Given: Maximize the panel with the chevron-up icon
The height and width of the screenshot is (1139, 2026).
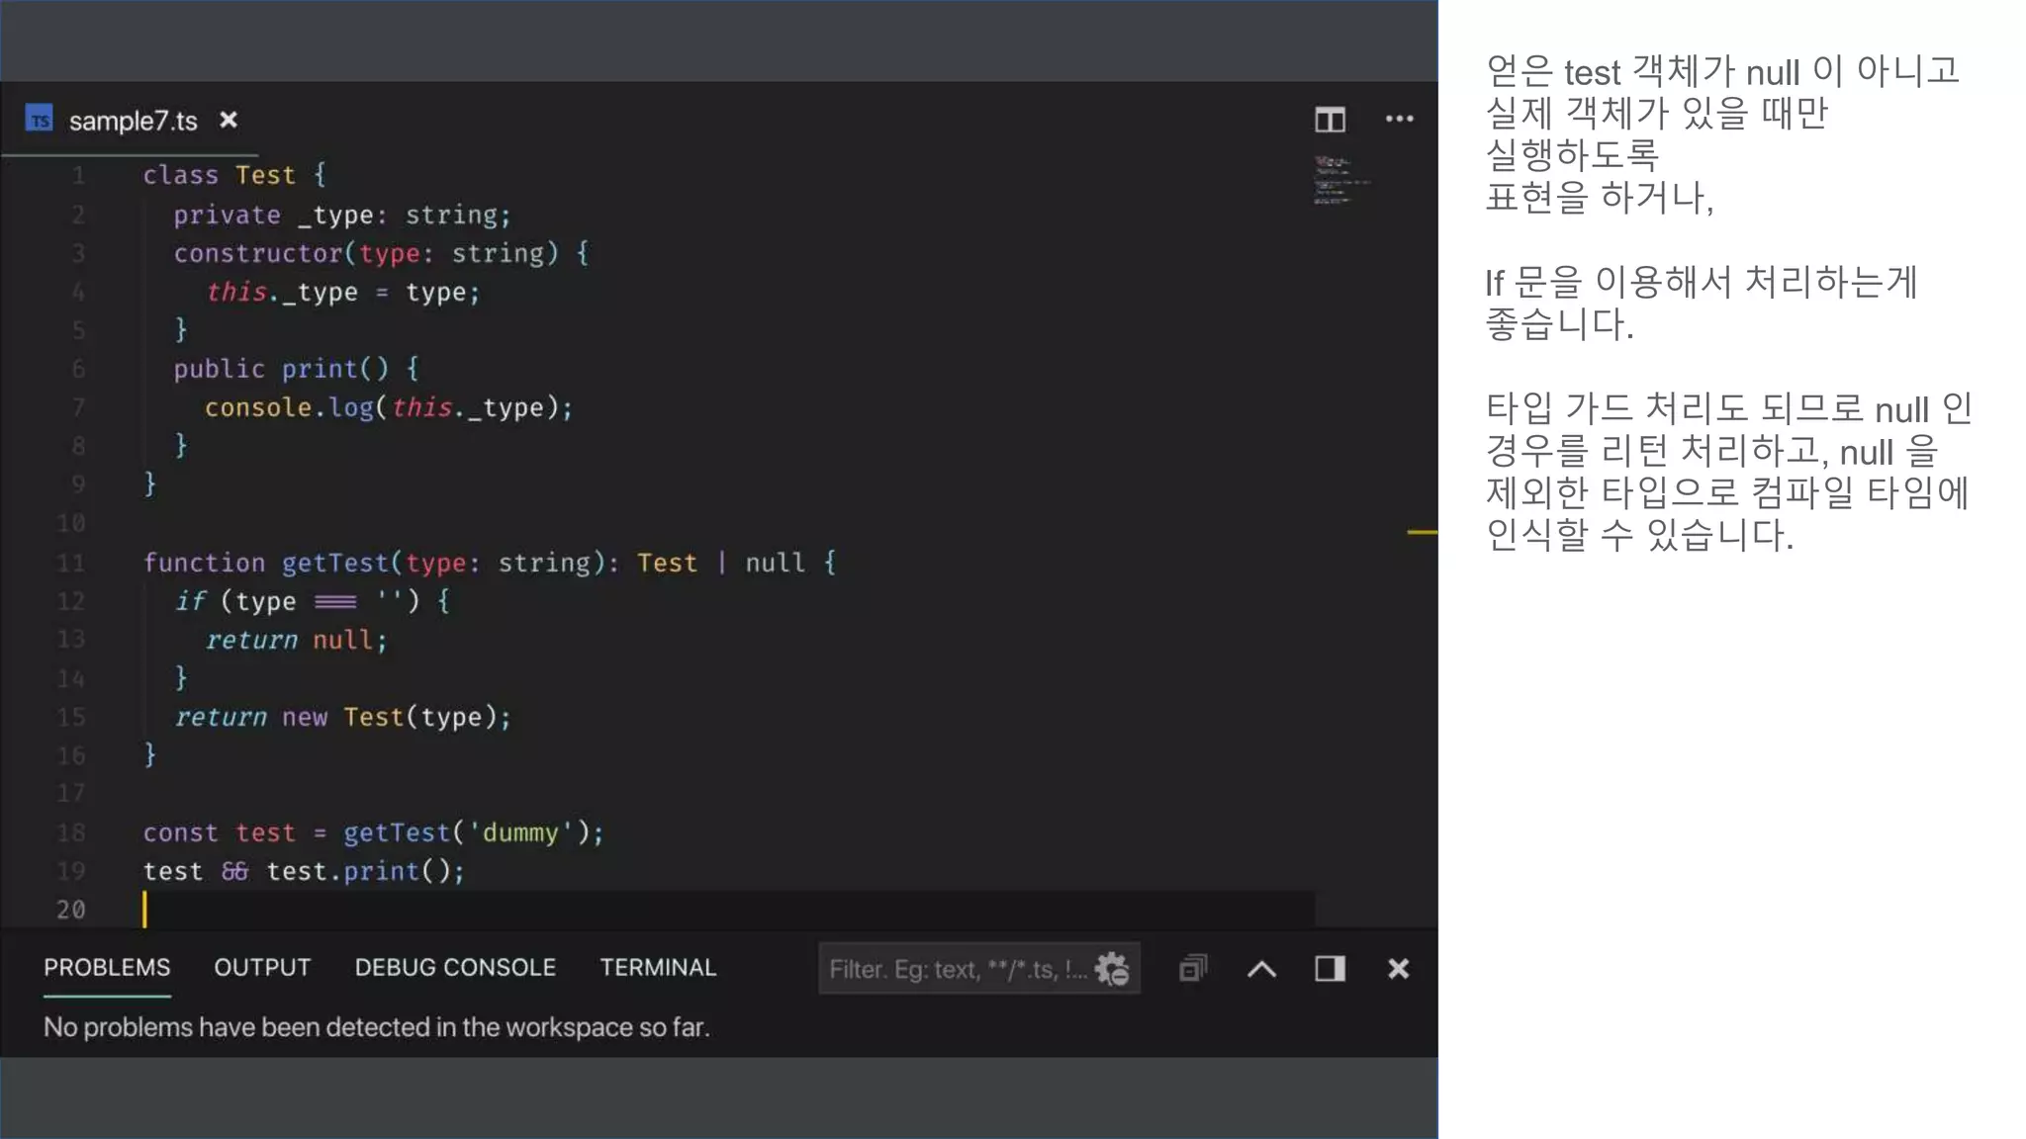Looking at the screenshot, I should click(1261, 969).
